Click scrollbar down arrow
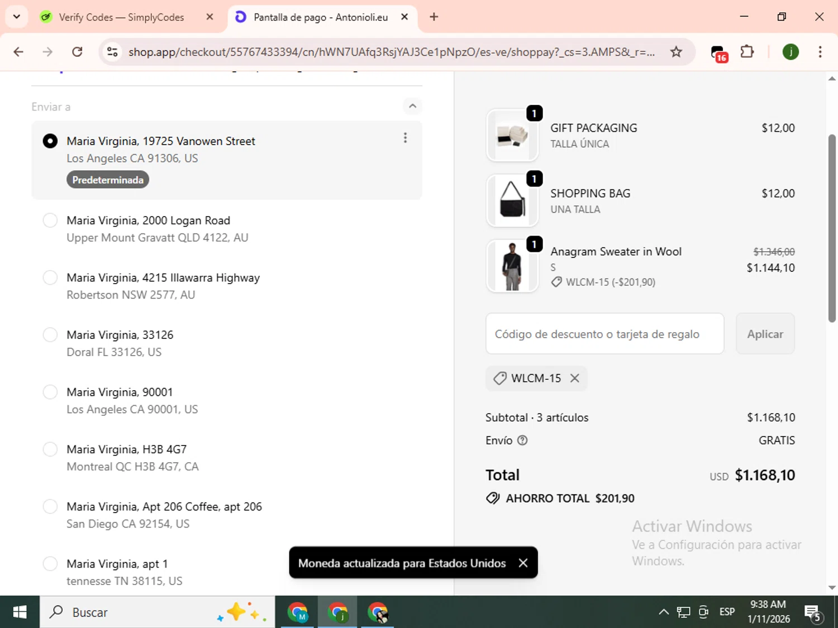 point(832,587)
